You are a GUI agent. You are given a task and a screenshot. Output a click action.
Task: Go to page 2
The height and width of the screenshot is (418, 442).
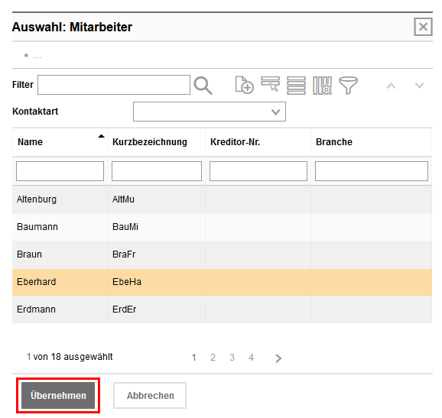tap(213, 358)
